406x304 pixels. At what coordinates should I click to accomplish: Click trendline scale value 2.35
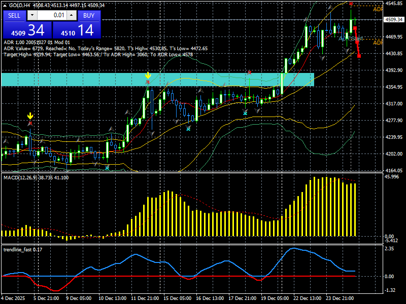[389, 248]
